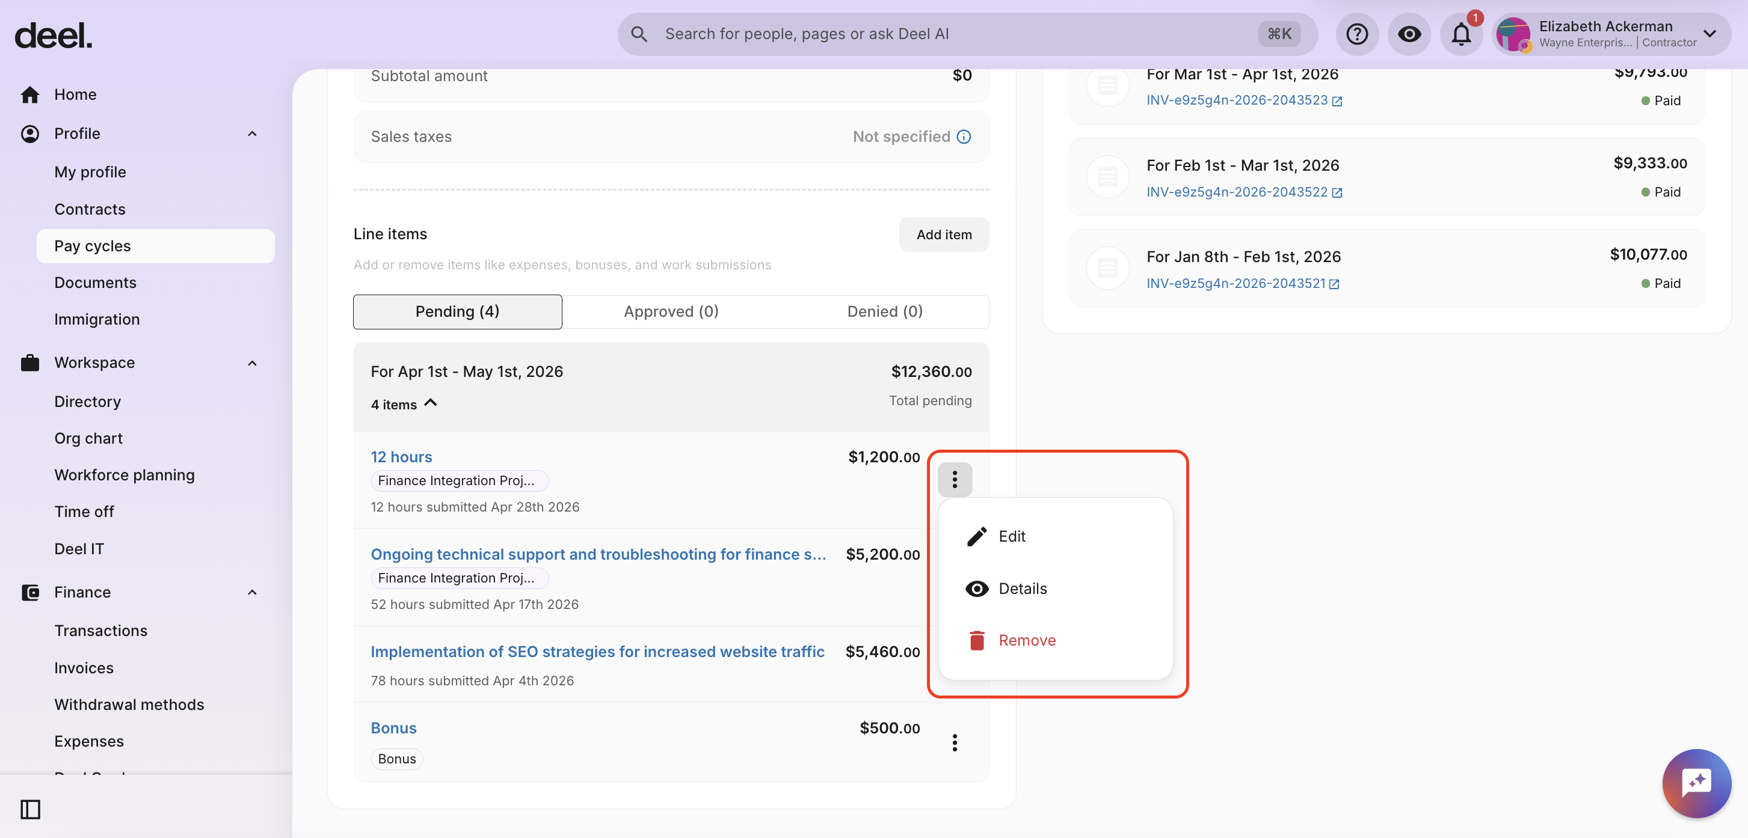
Task: Choose Edit from the context menu
Action: coord(1055,536)
